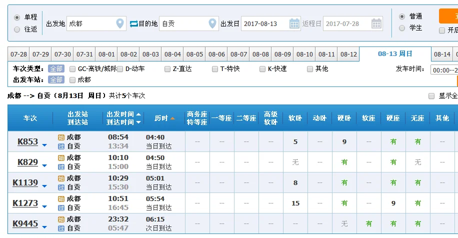Check the 成都 departure station filter

click(x=72, y=80)
